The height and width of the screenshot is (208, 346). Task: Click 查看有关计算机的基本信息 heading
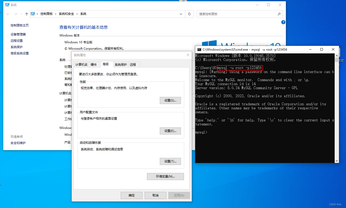click(84, 27)
